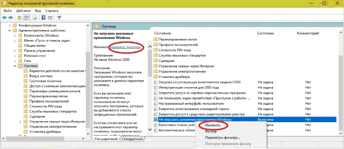Open the Файл menu
344x149 pixels.
coord(8,11)
